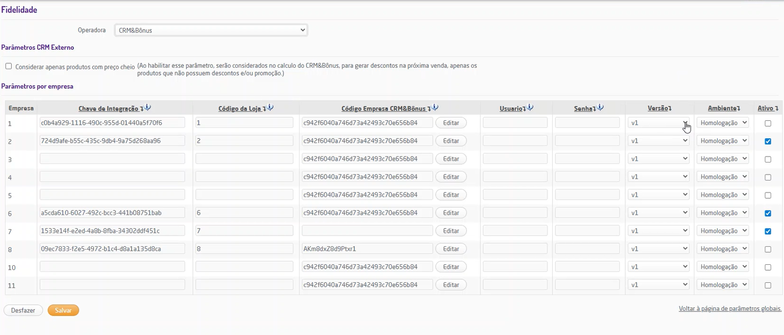Click info icon beside Chave de Integração
Image resolution: width=784 pixels, height=335 pixels.
click(148, 107)
